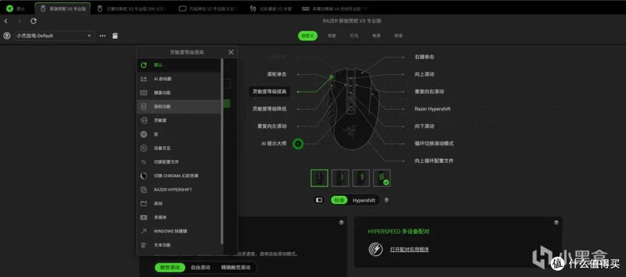Open the 灯光 tab

click(x=354, y=35)
